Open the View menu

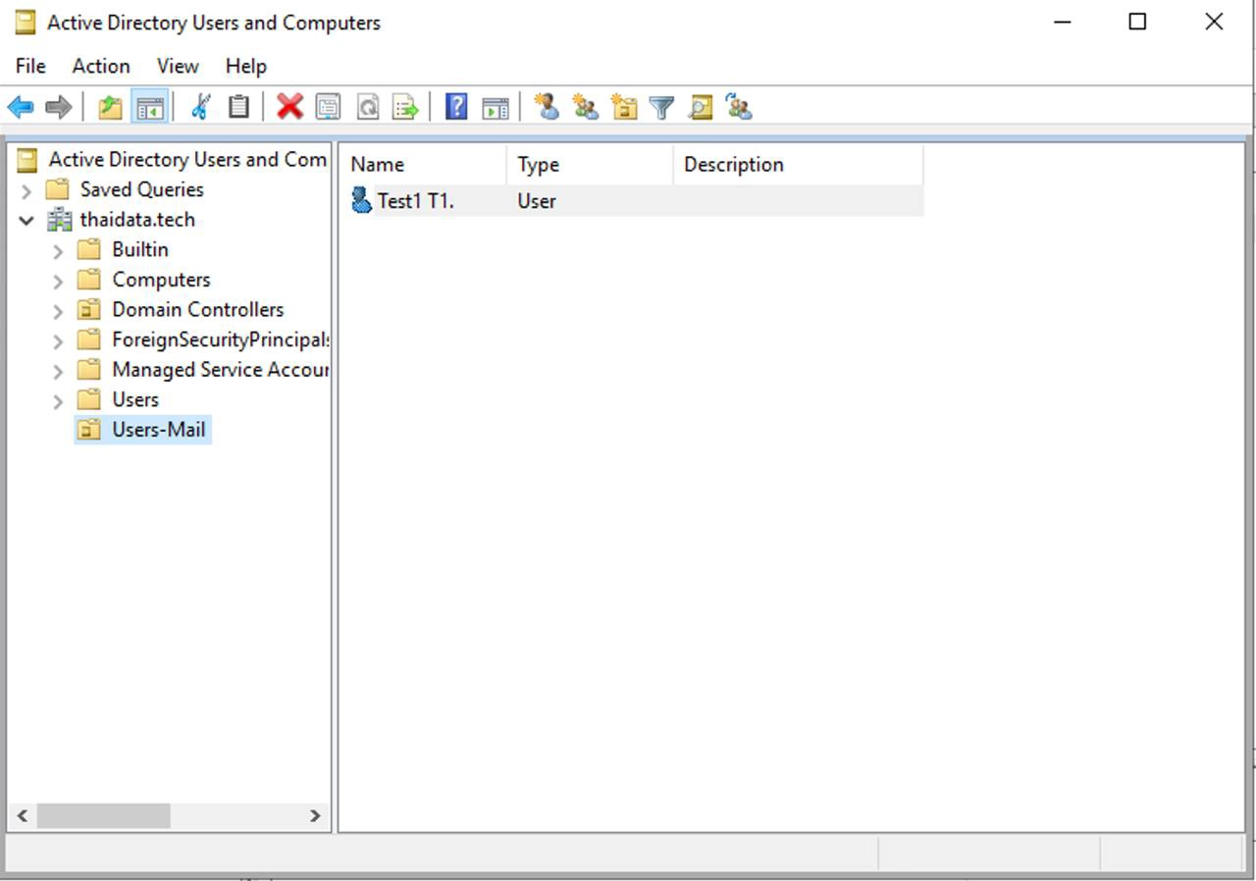pos(178,66)
